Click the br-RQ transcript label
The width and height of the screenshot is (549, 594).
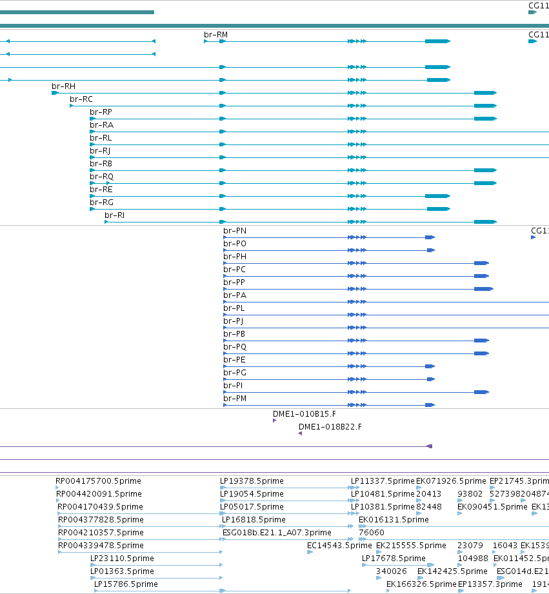point(101,177)
